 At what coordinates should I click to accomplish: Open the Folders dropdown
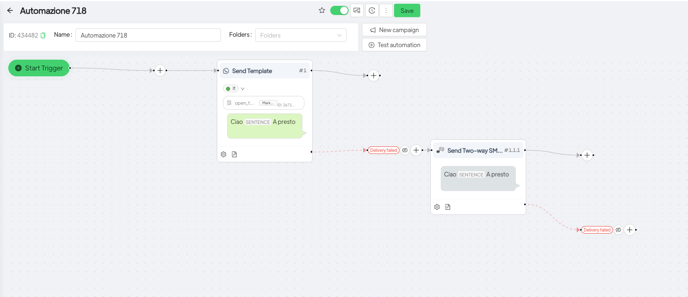[x=300, y=35]
